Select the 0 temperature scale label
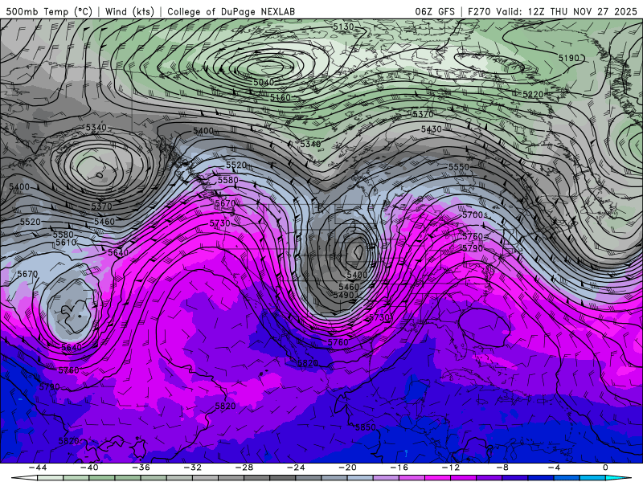The width and height of the screenshot is (643, 482). click(x=605, y=468)
